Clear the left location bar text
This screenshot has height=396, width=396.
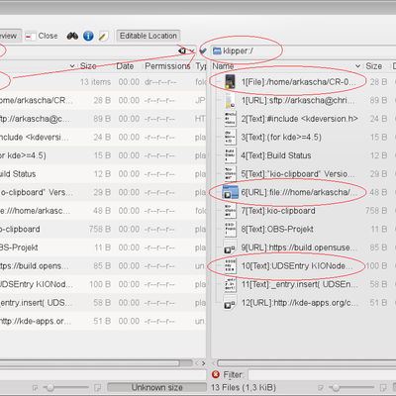182,50
